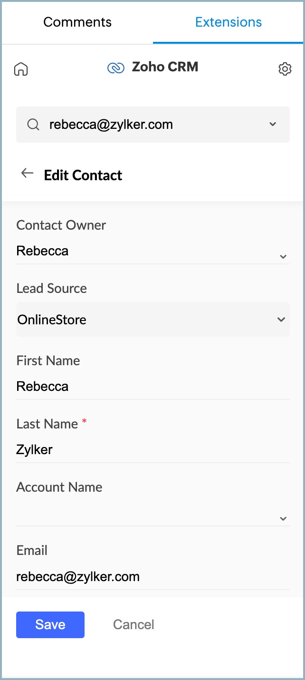Click the rebecca@zylker.com search box text

[111, 125]
